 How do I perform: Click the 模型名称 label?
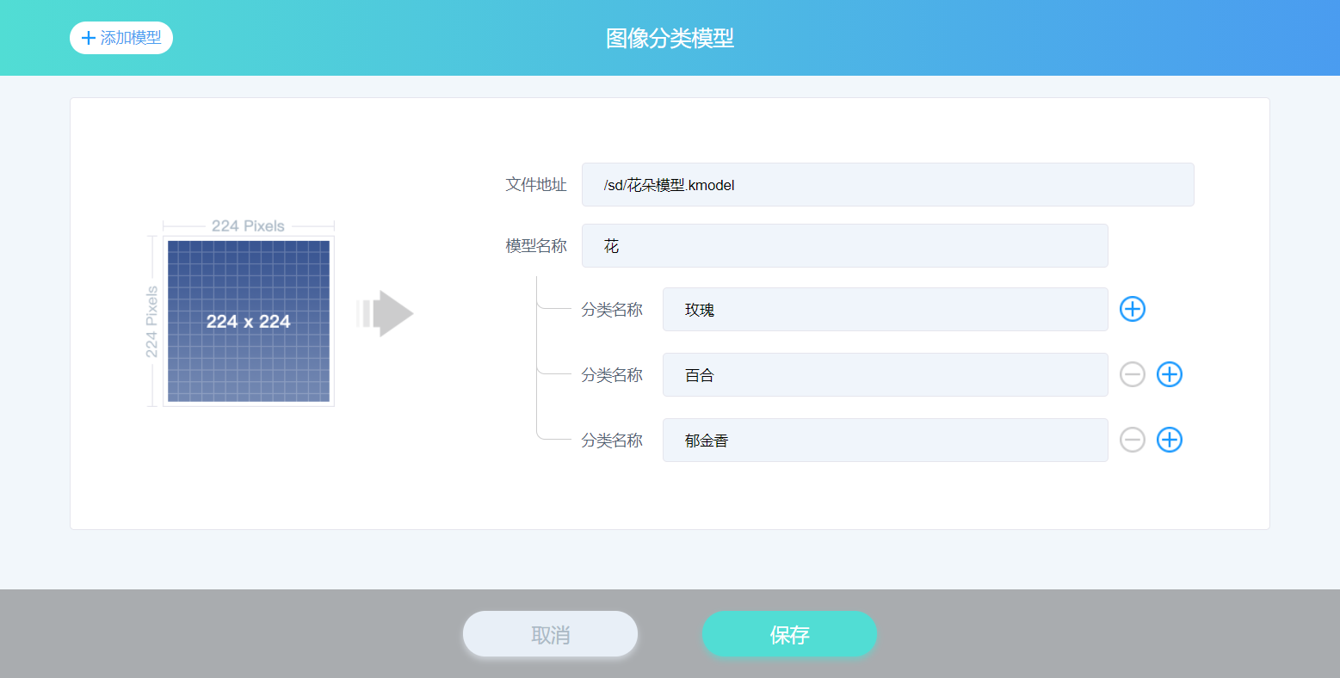pos(536,246)
